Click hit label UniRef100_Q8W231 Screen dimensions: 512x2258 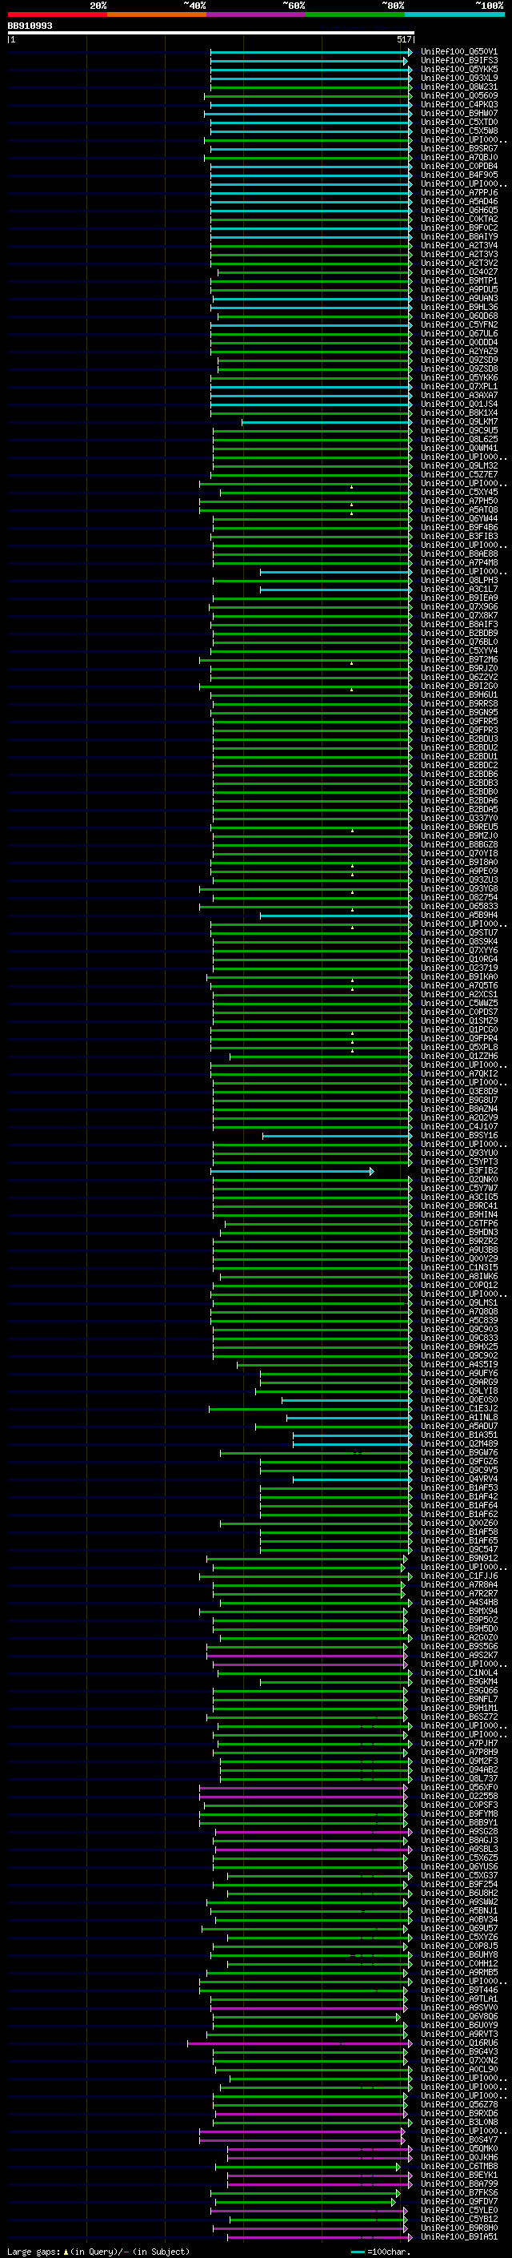(x=458, y=87)
